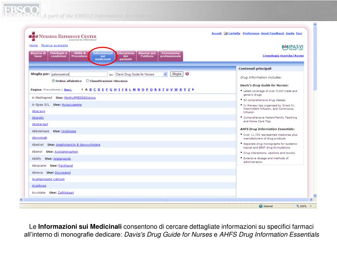
Task: Open the Docosanol entry
Action: (x=63, y=173)
